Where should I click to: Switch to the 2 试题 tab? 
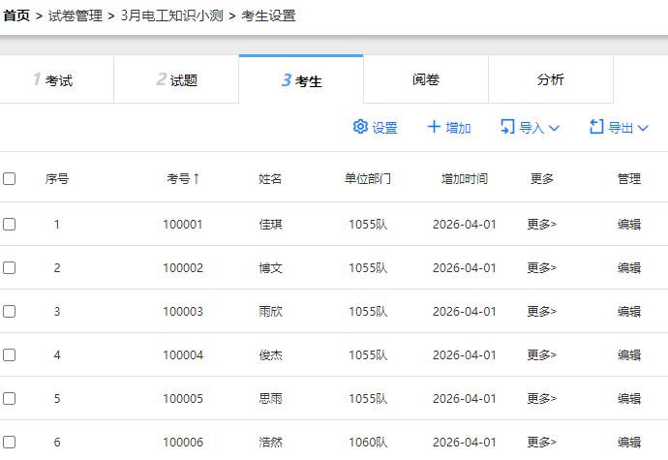point(176,79)
